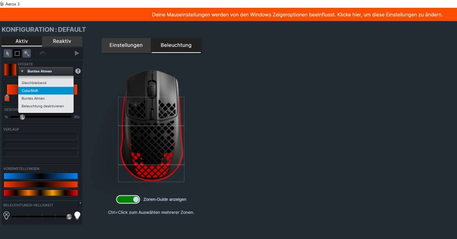This screenshot has height=239, width=457.
Task: Click the dim light bulb icon
Action: point(6,215)
